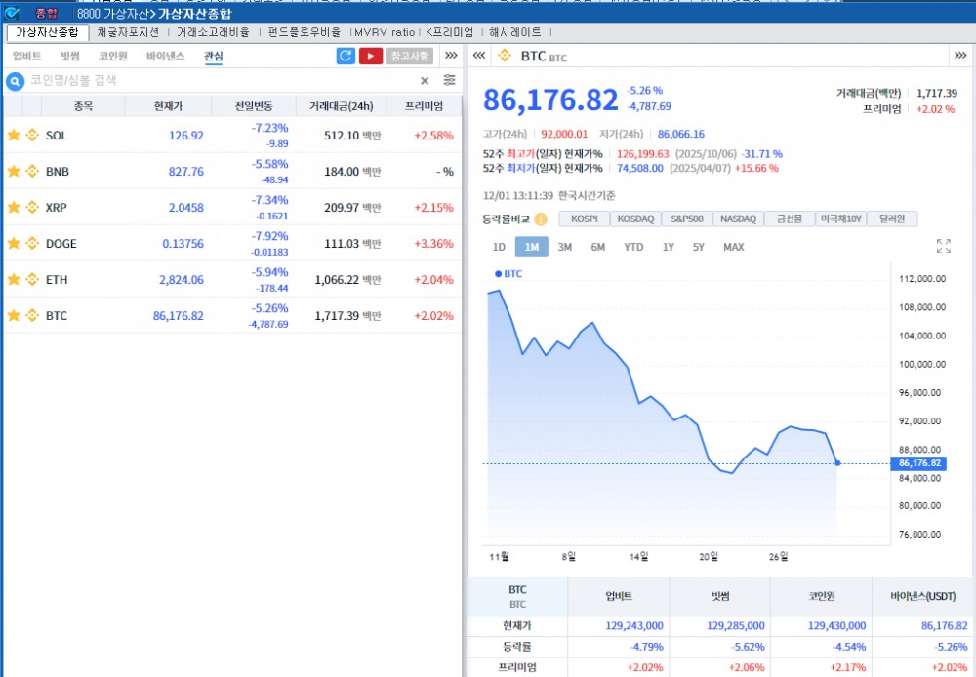The width and height of the screenshot is (976, 677).
Task: Click the blue refresh icon in the toolbar
Action: pos(346,56)
